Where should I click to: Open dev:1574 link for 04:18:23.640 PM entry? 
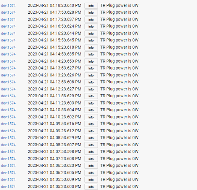tap(8, 6)
